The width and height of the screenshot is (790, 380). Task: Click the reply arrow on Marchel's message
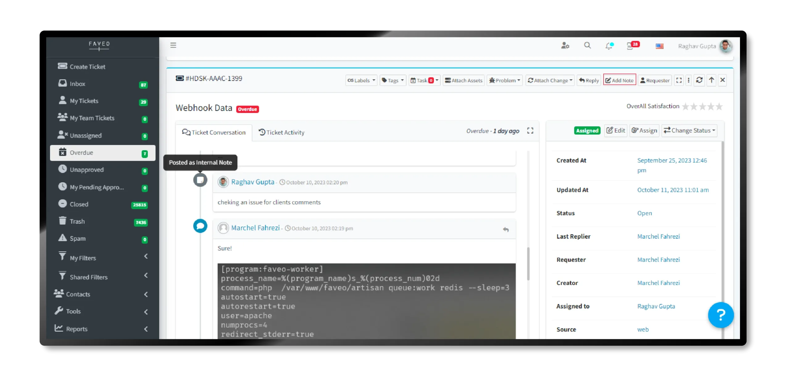(x=506, y=229)
